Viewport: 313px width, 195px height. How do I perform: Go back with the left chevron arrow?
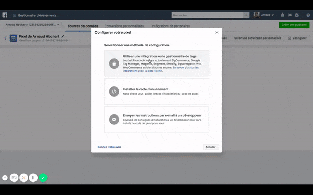5,38
